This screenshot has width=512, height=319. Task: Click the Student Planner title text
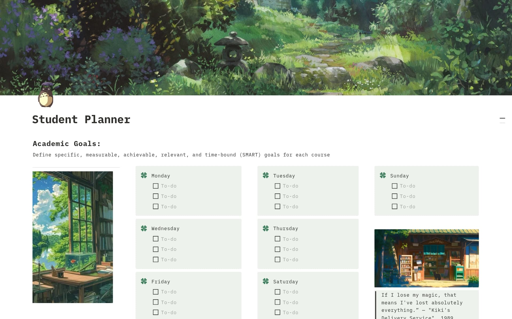(81, 119)
